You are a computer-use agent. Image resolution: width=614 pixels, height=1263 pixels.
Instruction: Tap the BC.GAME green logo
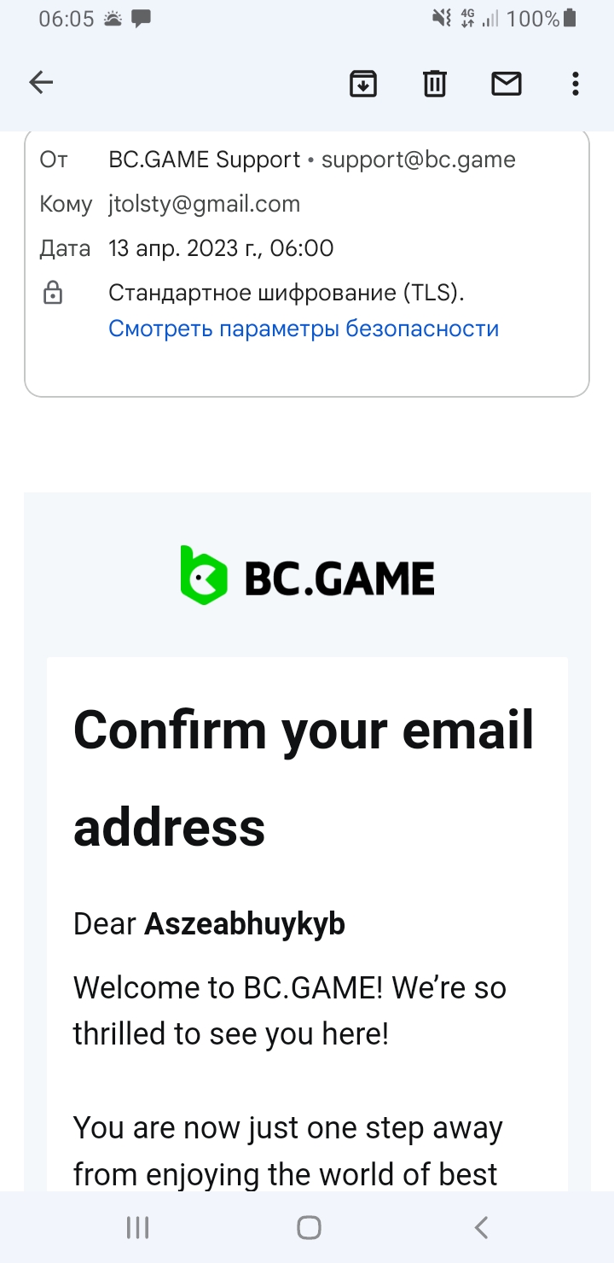click(205, 576)
